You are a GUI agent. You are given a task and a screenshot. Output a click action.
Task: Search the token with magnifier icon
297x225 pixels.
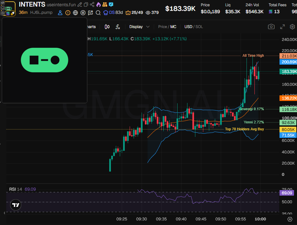tap(98, 13)
